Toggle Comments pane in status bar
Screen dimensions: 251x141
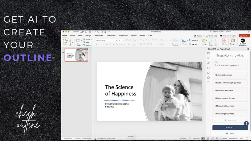(x=194, y=138)
